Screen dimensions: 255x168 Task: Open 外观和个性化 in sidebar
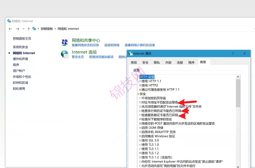pos(22,77)
